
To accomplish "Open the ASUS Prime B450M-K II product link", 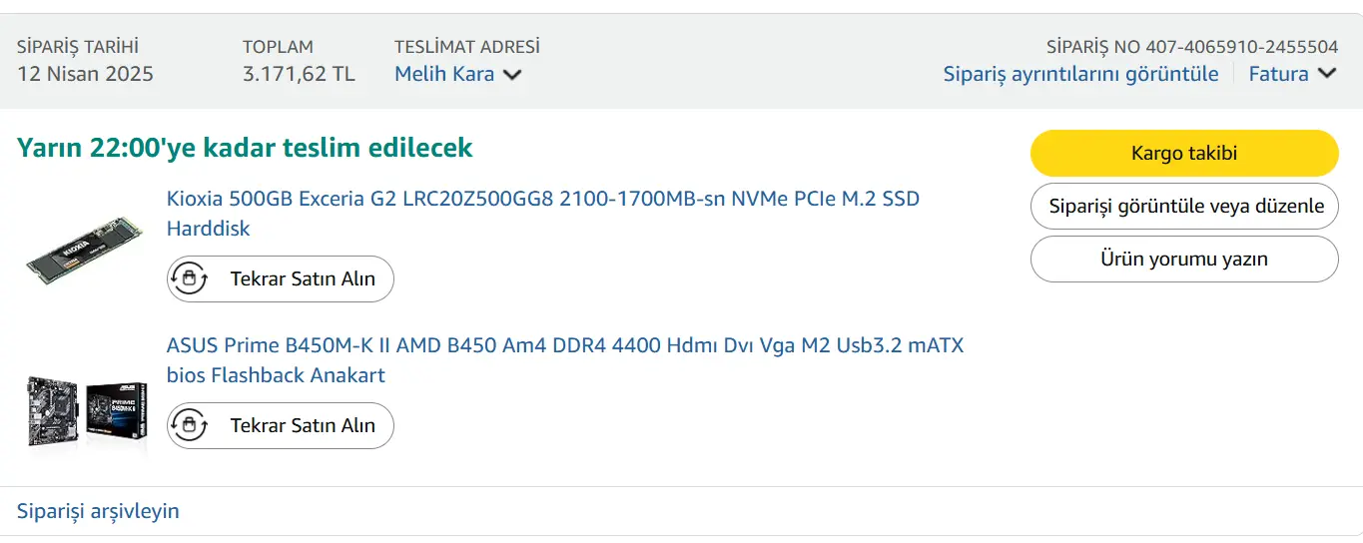I will coord(565,360).
